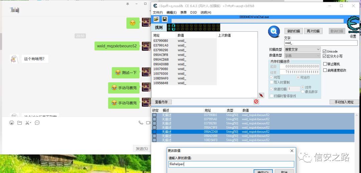Toggle the 扫描时暂停游戏 checkbox
The height and width of the screenshot is (173, 361).
272,96
